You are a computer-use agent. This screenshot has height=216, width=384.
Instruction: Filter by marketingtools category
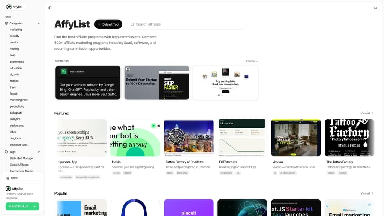(x=19, y=100)
